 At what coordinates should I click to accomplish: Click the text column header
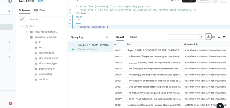[154, 44]
